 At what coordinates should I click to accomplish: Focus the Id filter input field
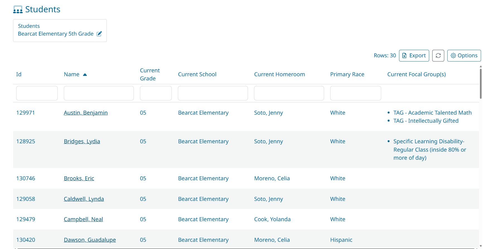(x=37, y=93)
